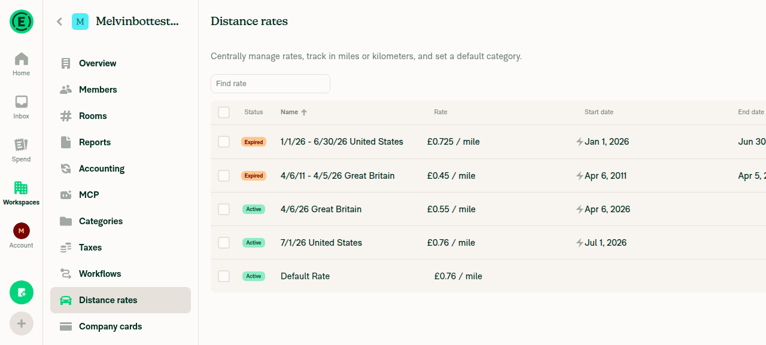
Task: Click the Expensify logo icon
Action: [22, 22]
